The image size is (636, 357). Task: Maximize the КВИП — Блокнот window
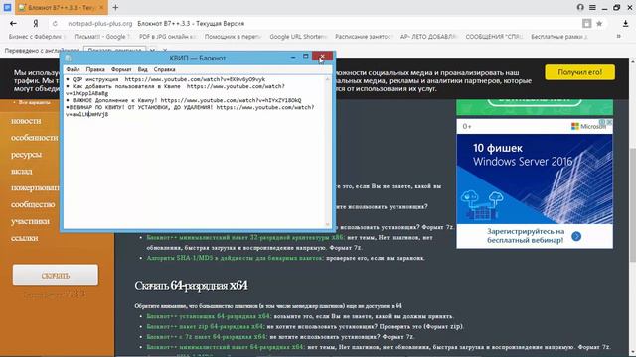coord(306,57)
